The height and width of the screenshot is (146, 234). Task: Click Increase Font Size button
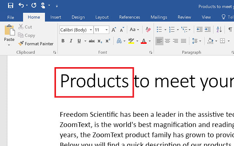(114, 30)
